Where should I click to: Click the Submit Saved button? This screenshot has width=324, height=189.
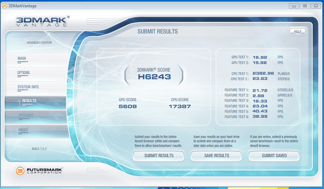click(274, 156)
